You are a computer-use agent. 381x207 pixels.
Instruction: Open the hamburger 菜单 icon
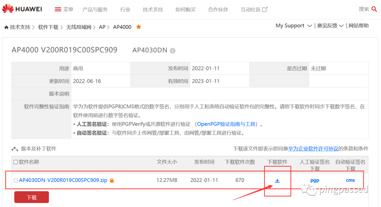click(58, 10)
